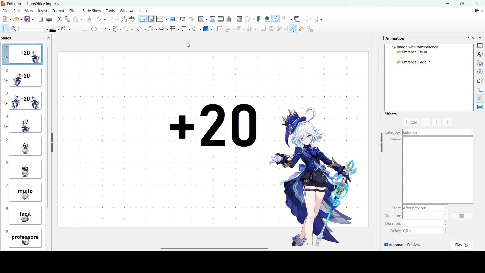This screenshot has width=485, height=273.
Task: Pick the Zoom and Pan tool
Action: coord(14,29)
